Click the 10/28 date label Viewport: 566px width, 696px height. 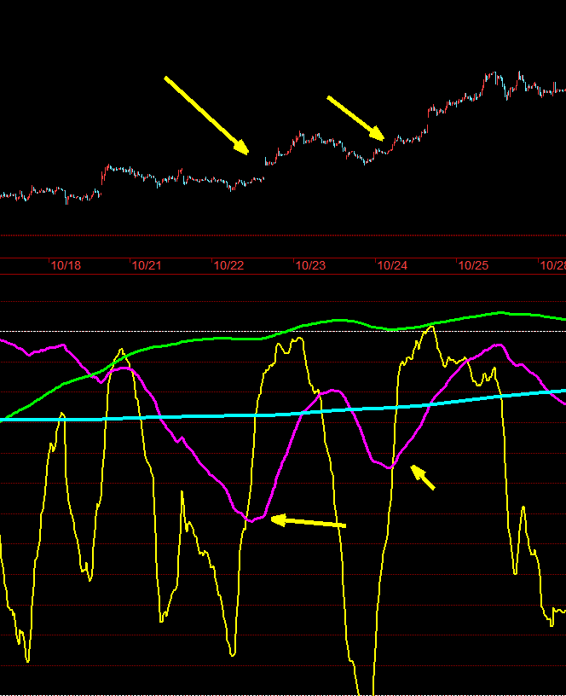[553, 265]
